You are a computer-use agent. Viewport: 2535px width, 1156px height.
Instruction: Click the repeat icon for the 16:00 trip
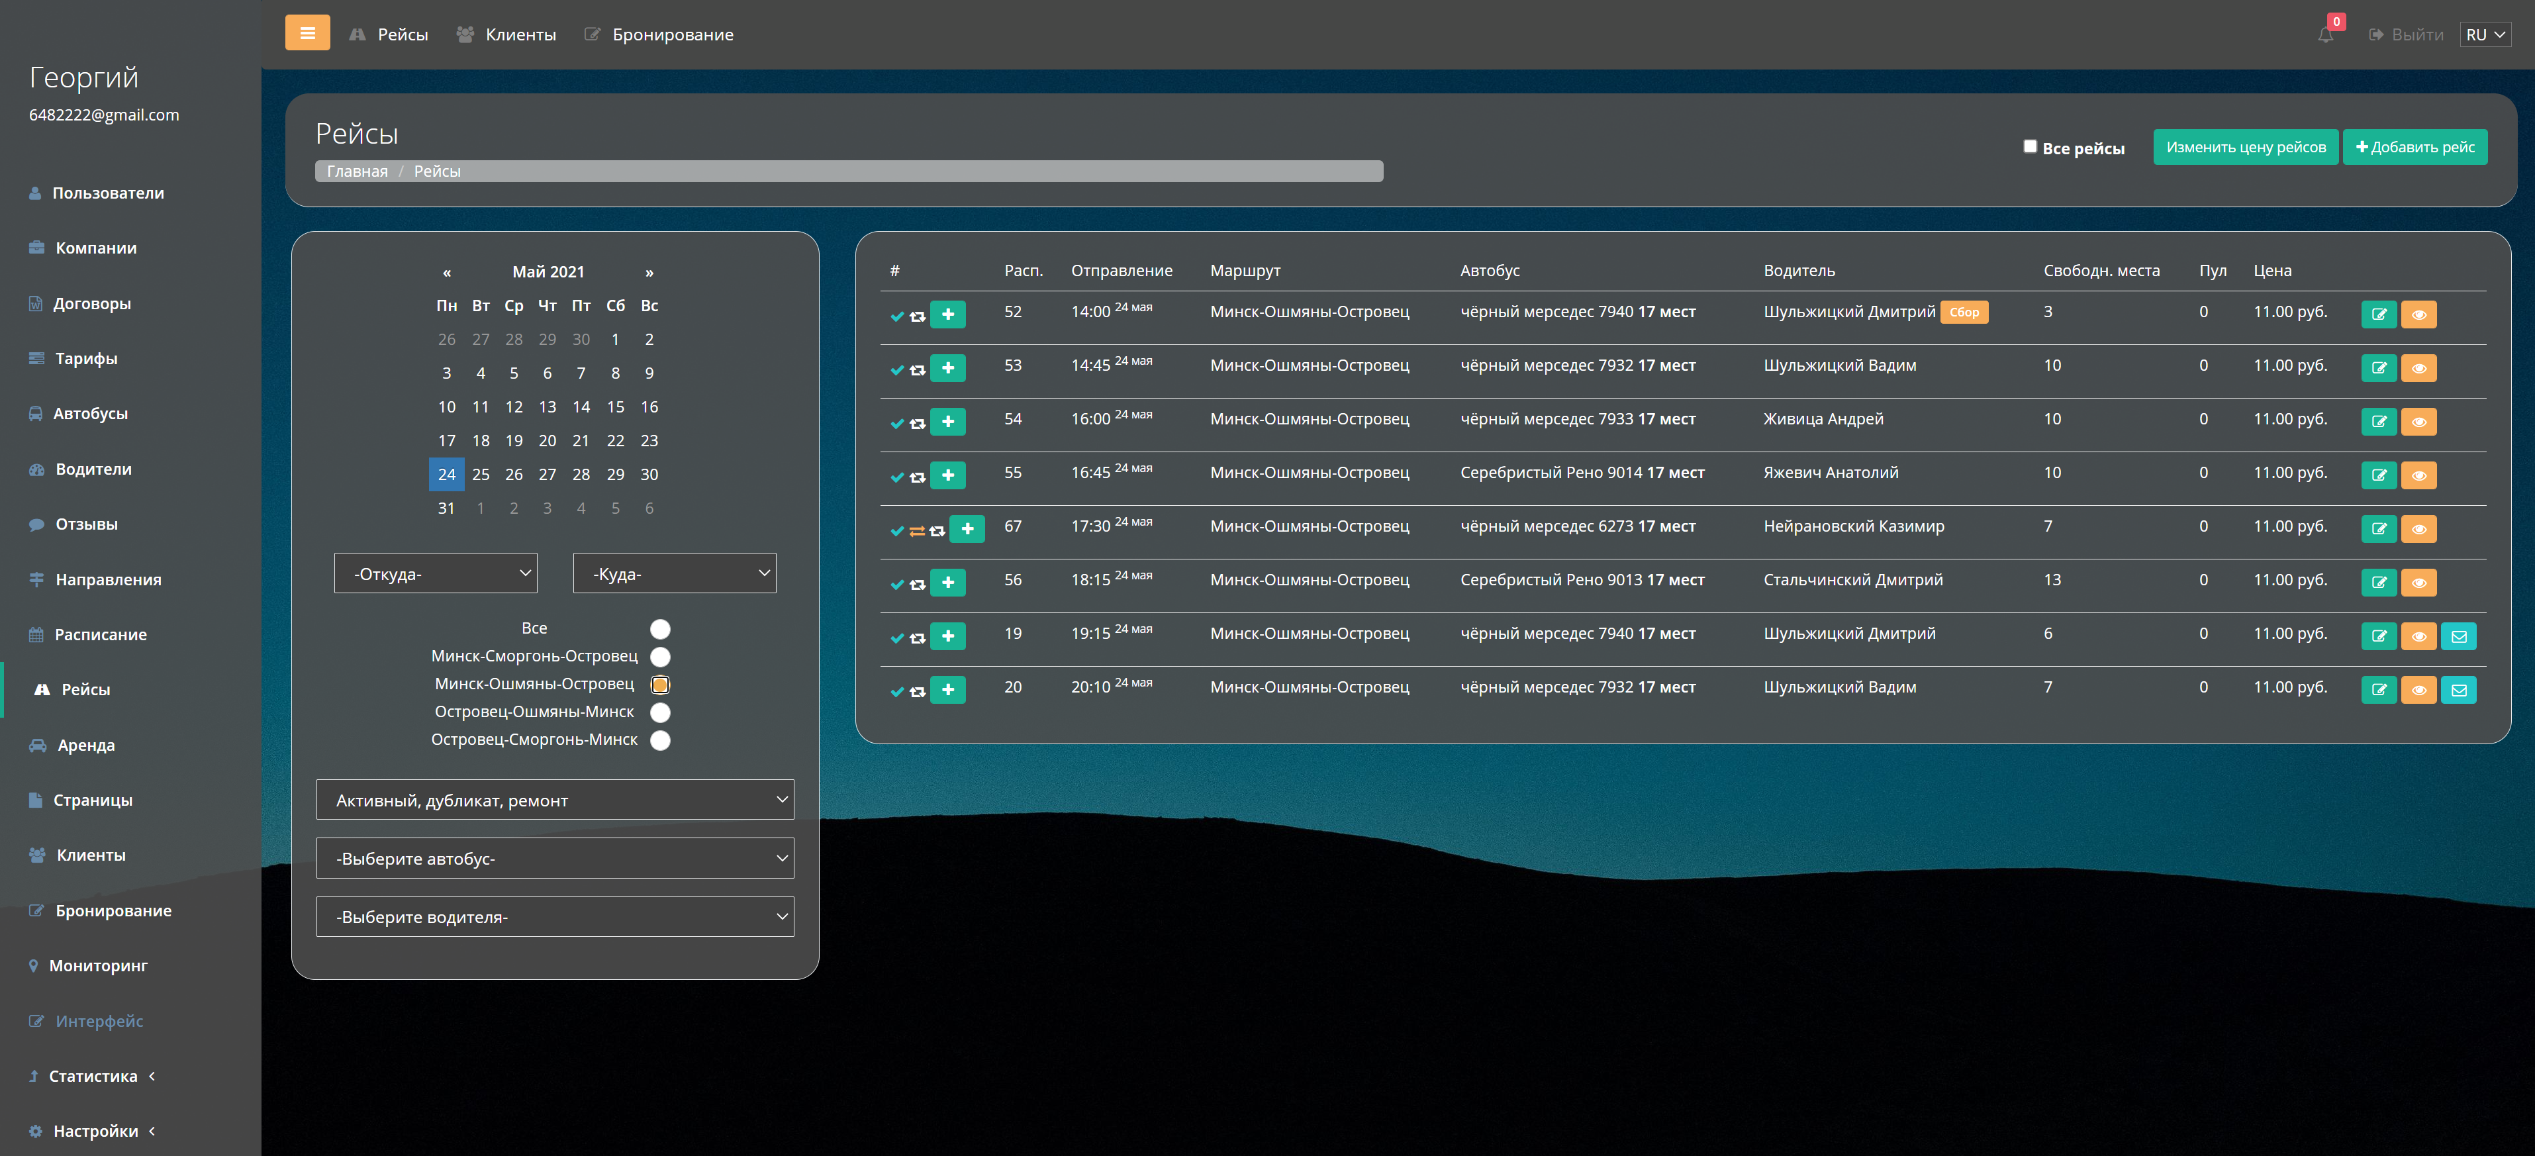pos(917,423)
